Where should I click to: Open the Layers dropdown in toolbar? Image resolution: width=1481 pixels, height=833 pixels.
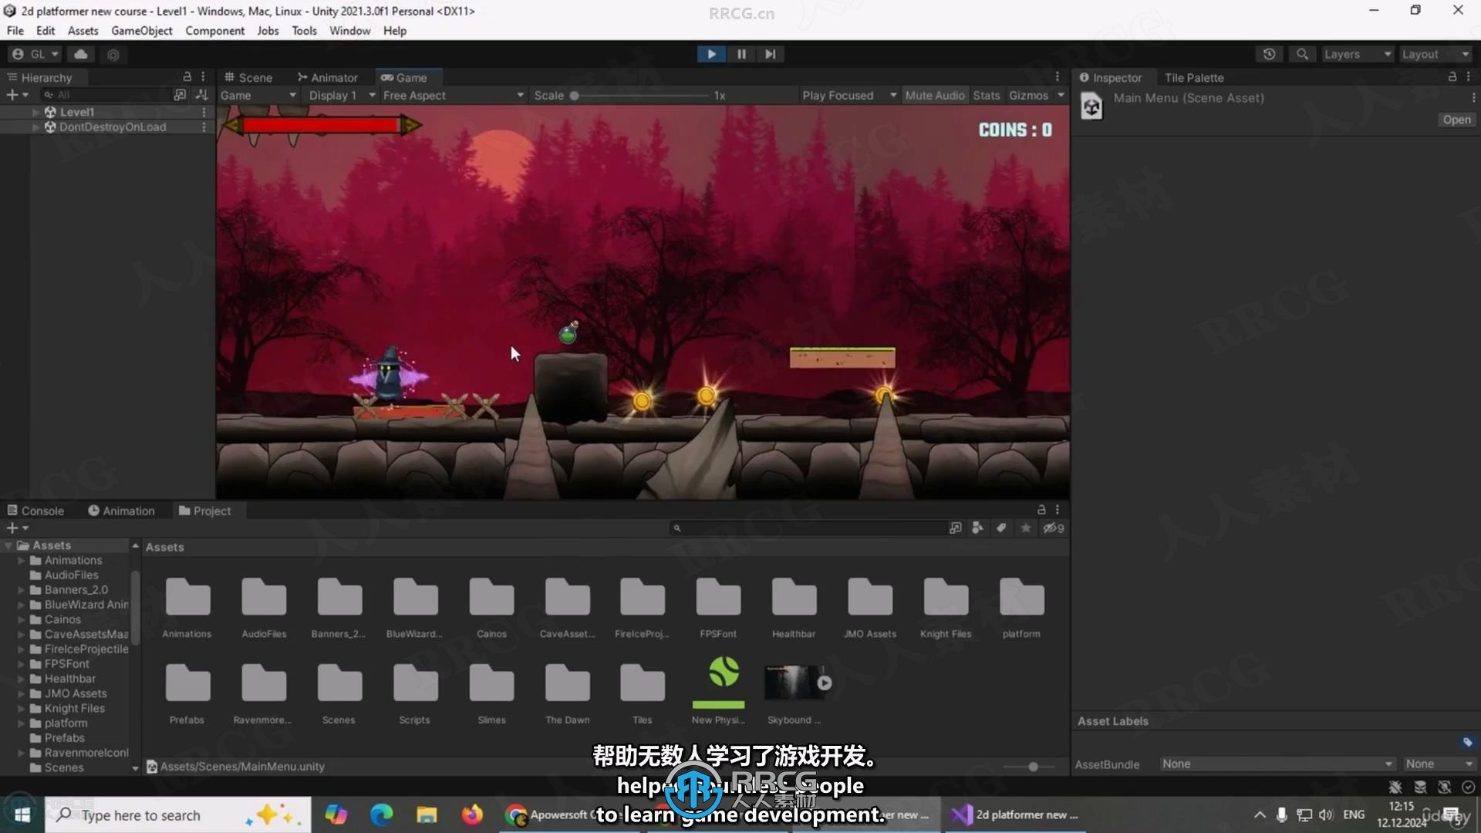(x=1357, y=54)
